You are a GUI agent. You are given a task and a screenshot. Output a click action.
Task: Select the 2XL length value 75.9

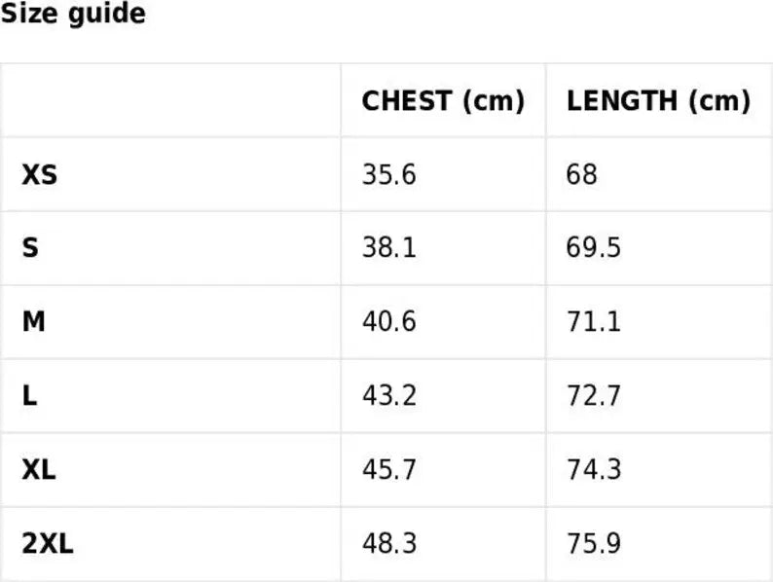(594, 544)
